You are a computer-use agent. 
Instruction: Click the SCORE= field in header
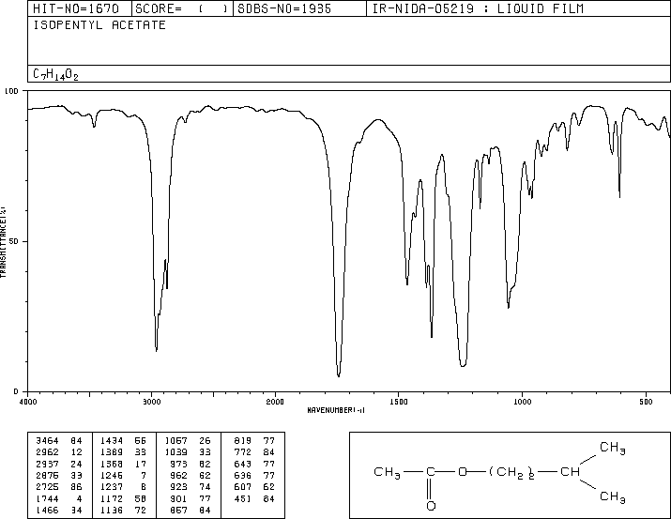coord(181,8)
